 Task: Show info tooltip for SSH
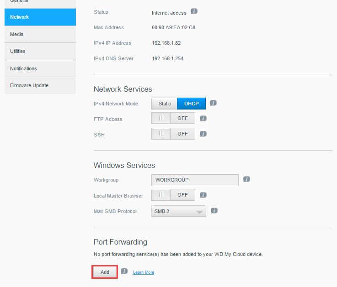(x=203, y=134)
